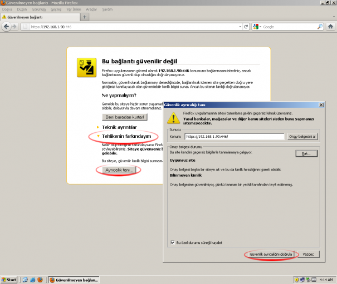Open the Geçmiş menu
Screen dimensions: 337x284
56,9
